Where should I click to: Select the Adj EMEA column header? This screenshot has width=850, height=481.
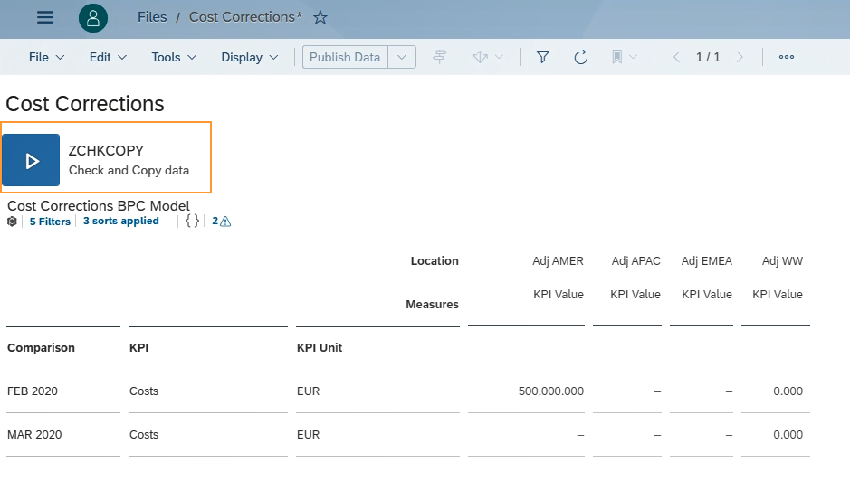click(x=707, y=261)
